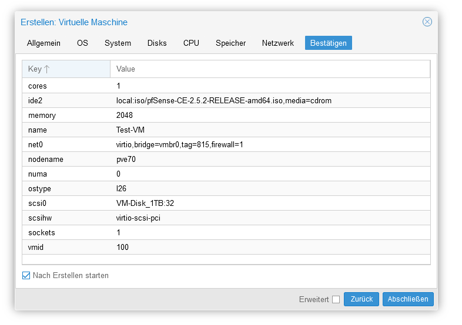The width and height of the screenshot is (462, 325).
Task: Select the Disks tab
Action: tap(157, 43)
